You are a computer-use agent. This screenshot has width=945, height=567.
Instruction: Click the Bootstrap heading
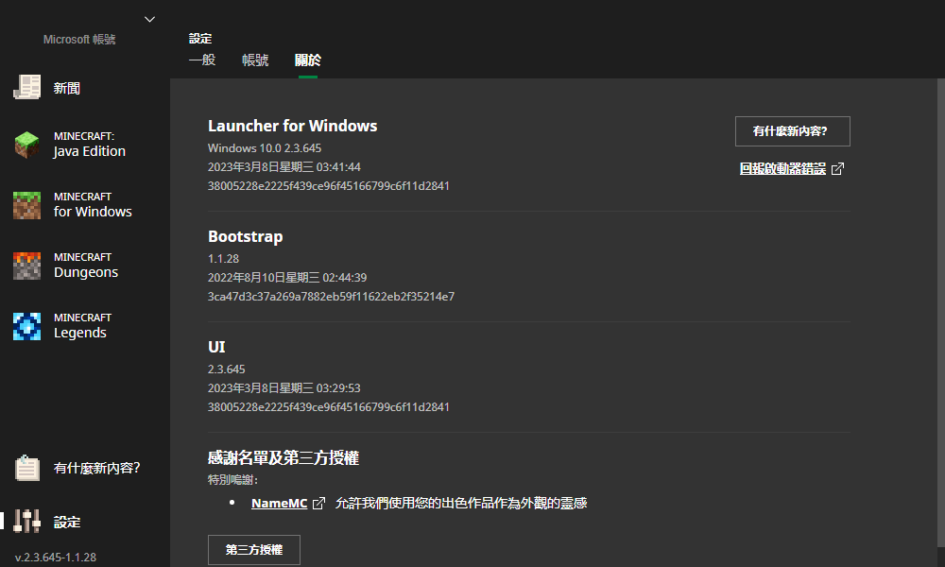[246, 236]
